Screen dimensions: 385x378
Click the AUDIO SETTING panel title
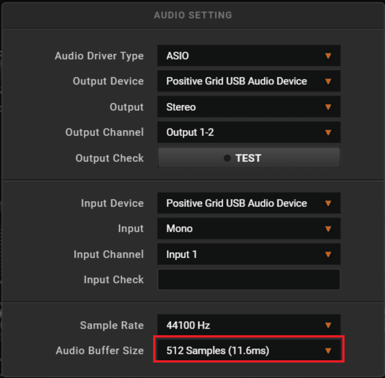click(x=193, y=15)
